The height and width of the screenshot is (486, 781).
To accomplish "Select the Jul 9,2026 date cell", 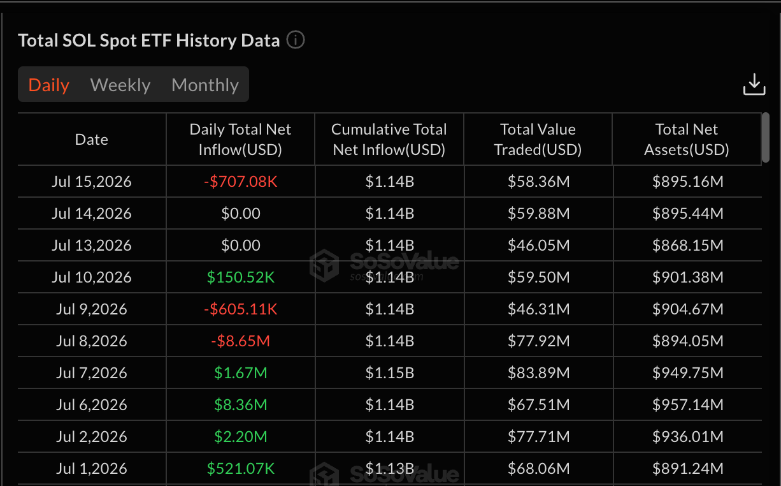I will click(92, 309).
